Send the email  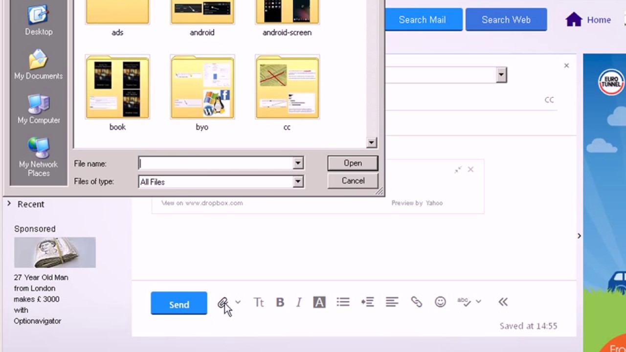point(179,304)
